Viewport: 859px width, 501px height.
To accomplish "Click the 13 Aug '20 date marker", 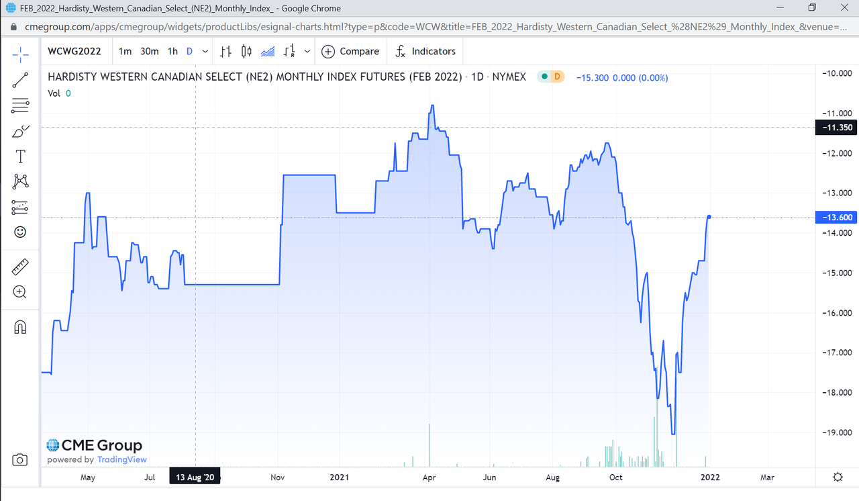I will [x=194, y=475].
